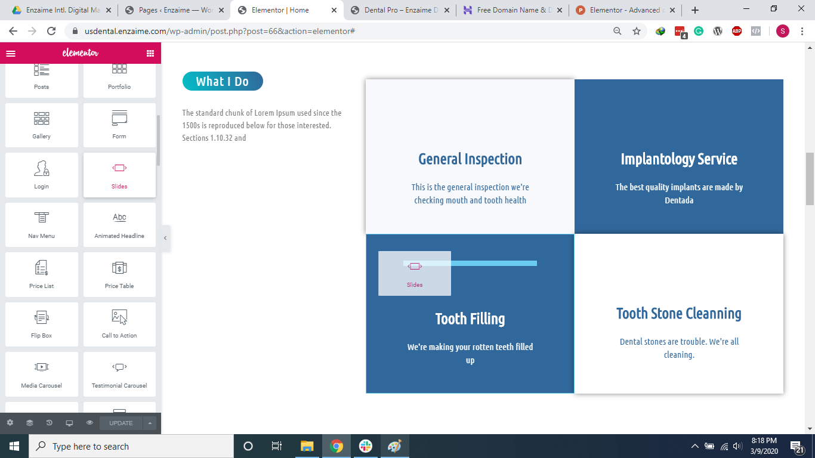Select the Slides widget

point(119,175)
